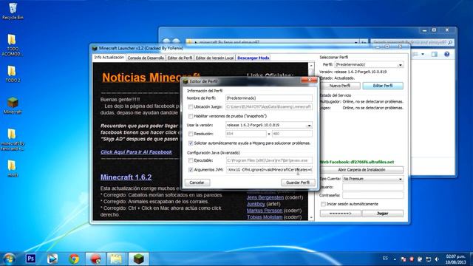This screenshot has height=266, width=473.
Task: Open the Windows Start menu
Action: (x=9, y=259)
